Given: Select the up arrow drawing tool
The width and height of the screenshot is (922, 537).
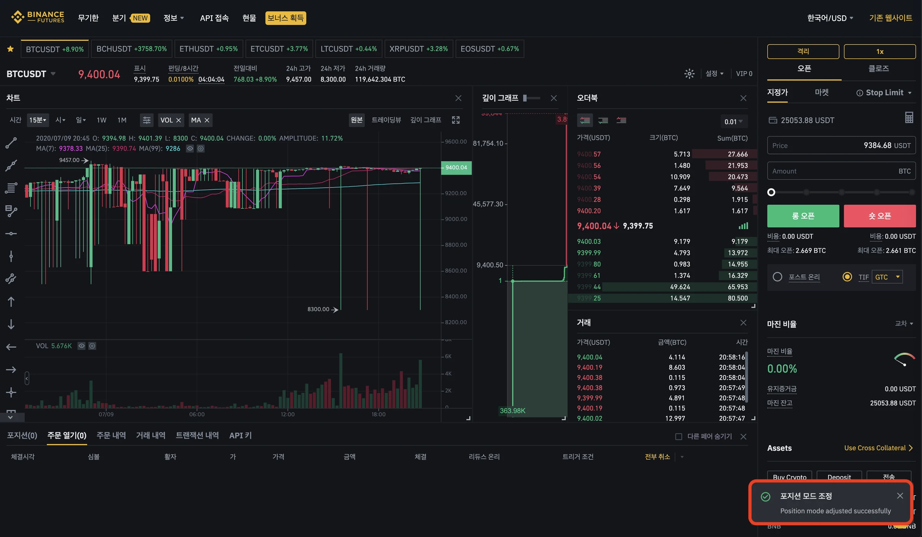Looking at the screenshot, I should [x=11, y=302].
